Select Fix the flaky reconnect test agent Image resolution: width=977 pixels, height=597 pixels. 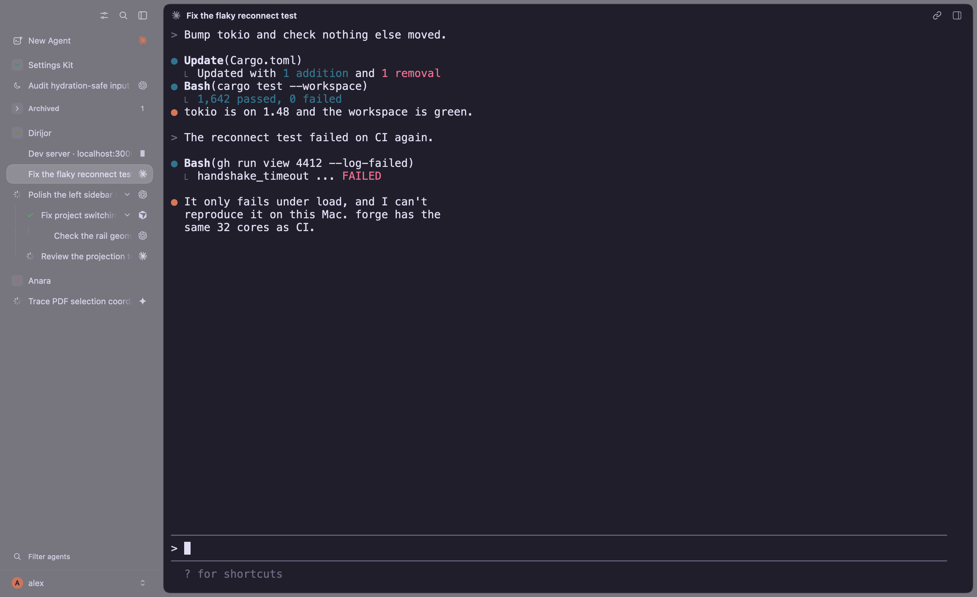click(x=80, y=174)
